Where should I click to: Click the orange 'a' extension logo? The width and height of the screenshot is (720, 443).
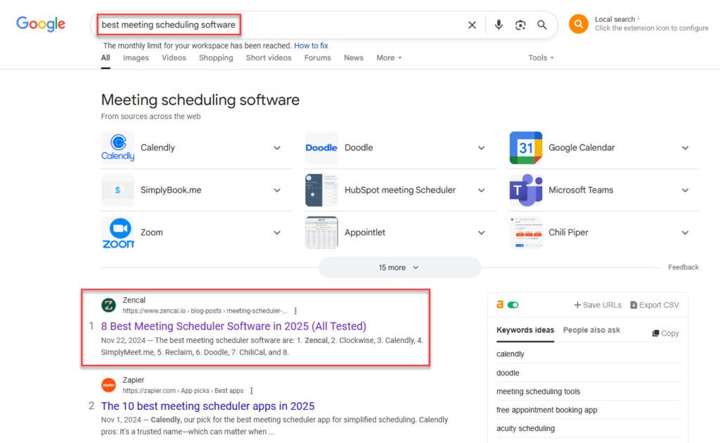click(500, 304)
